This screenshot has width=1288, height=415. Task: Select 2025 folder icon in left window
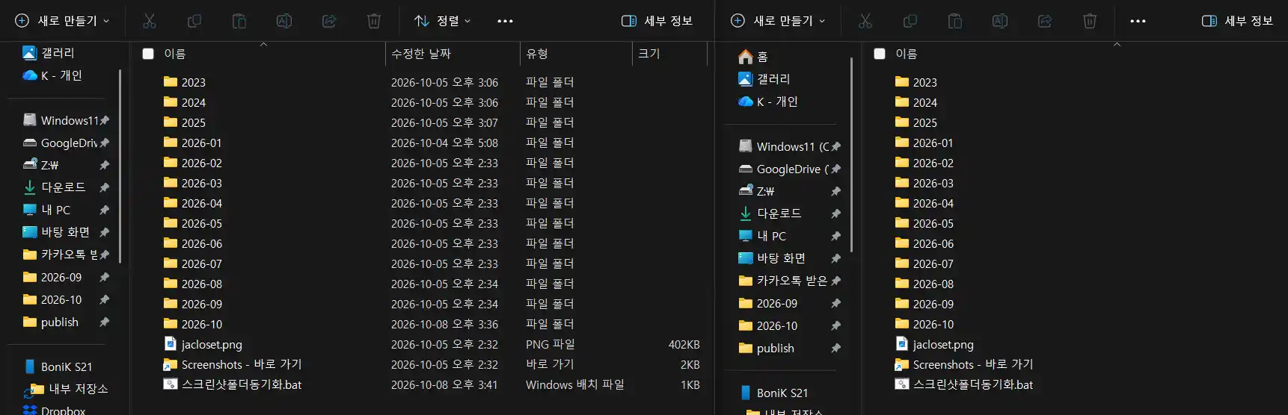(x=171, y=122)
